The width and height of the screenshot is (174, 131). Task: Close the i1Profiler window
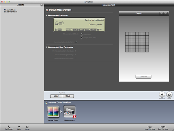(x=2, y=2)
